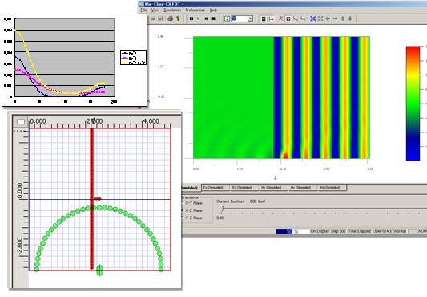
Task: Click the field intensity plot in simulator window
Action: [281, 97]
